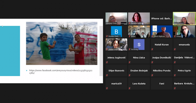Select Mario Bajkusa's video tile
The image size is (196, 103).
162,31
